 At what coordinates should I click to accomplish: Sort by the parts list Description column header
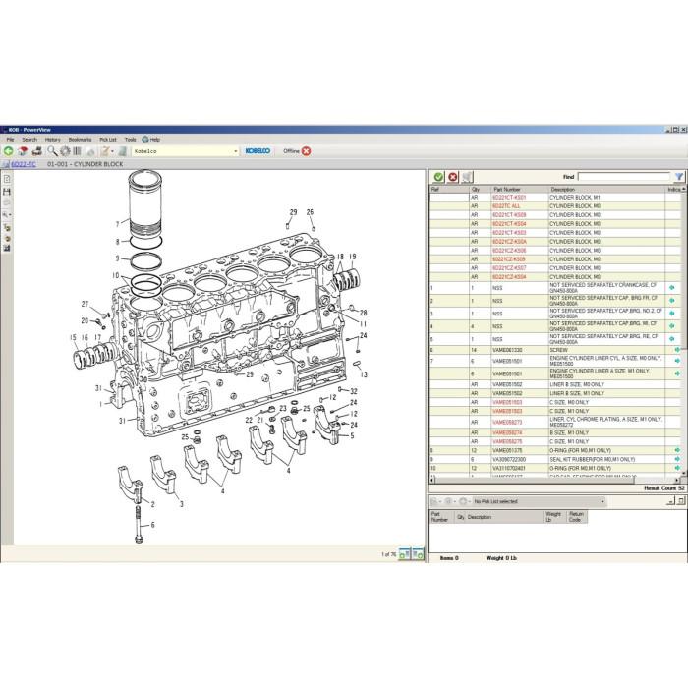click(607, 189)
